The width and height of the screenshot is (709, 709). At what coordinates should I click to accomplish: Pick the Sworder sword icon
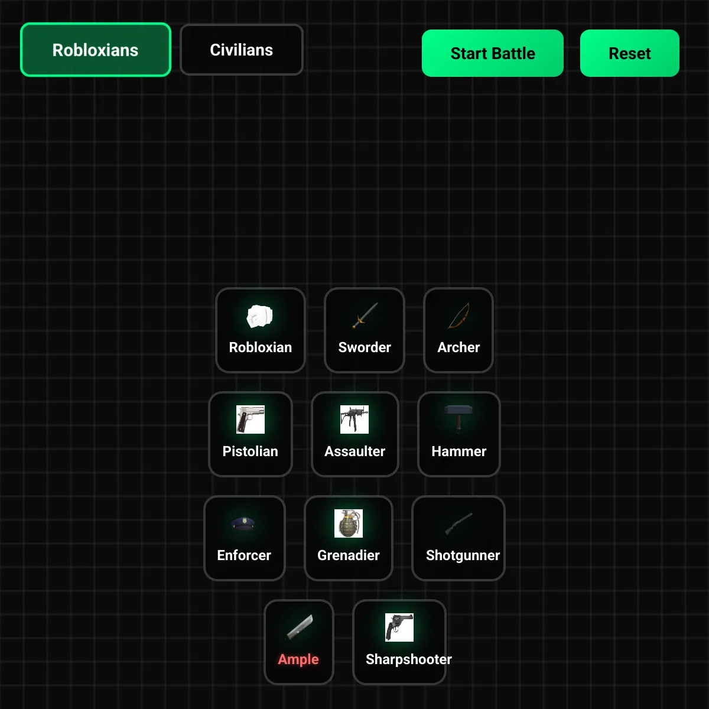(365, 316)
